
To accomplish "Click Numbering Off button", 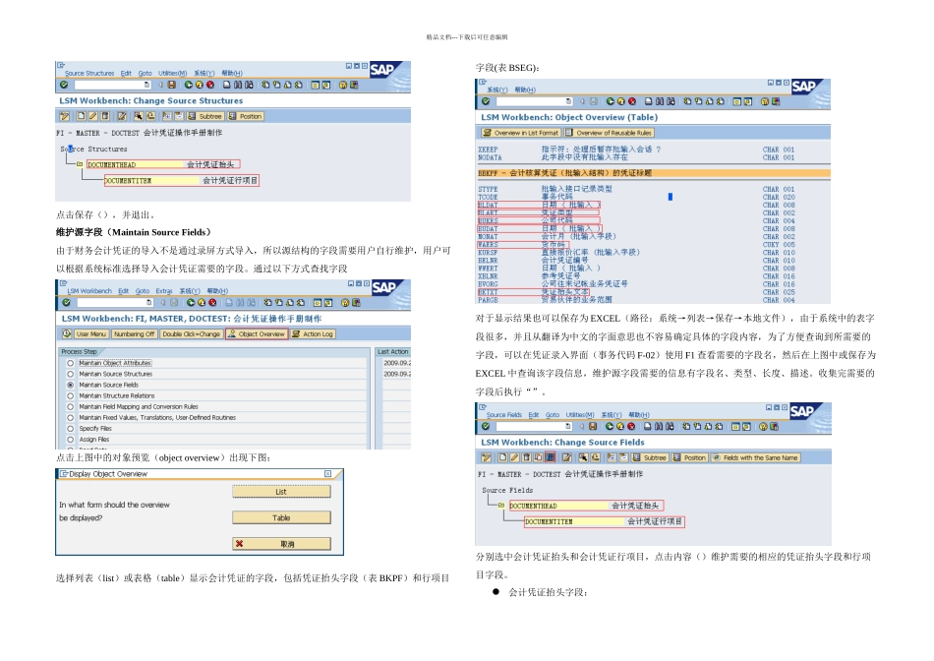I will click(135, 333).
